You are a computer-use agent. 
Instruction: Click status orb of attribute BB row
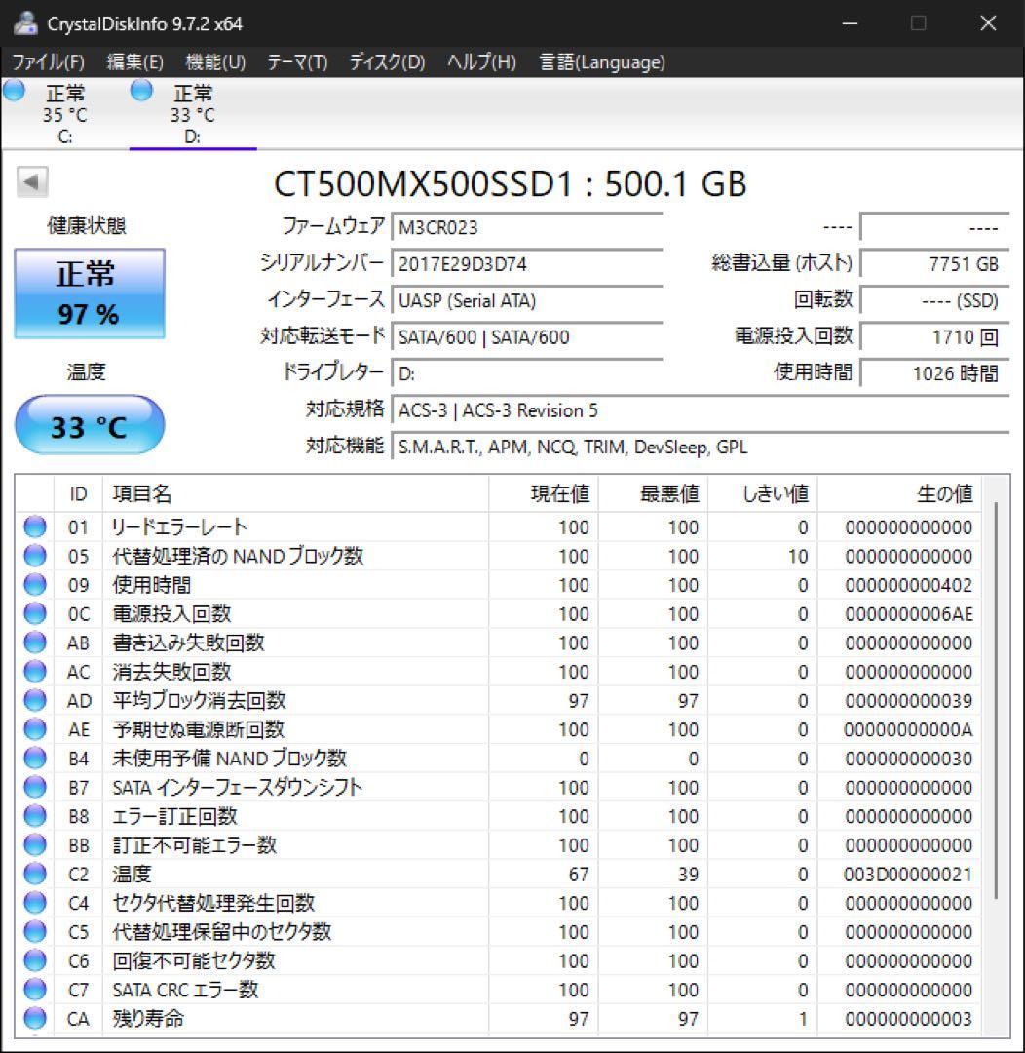pos(35,844)
